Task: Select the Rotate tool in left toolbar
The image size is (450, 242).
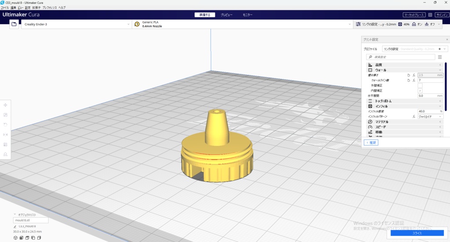Action: click(x=5, y=125)
